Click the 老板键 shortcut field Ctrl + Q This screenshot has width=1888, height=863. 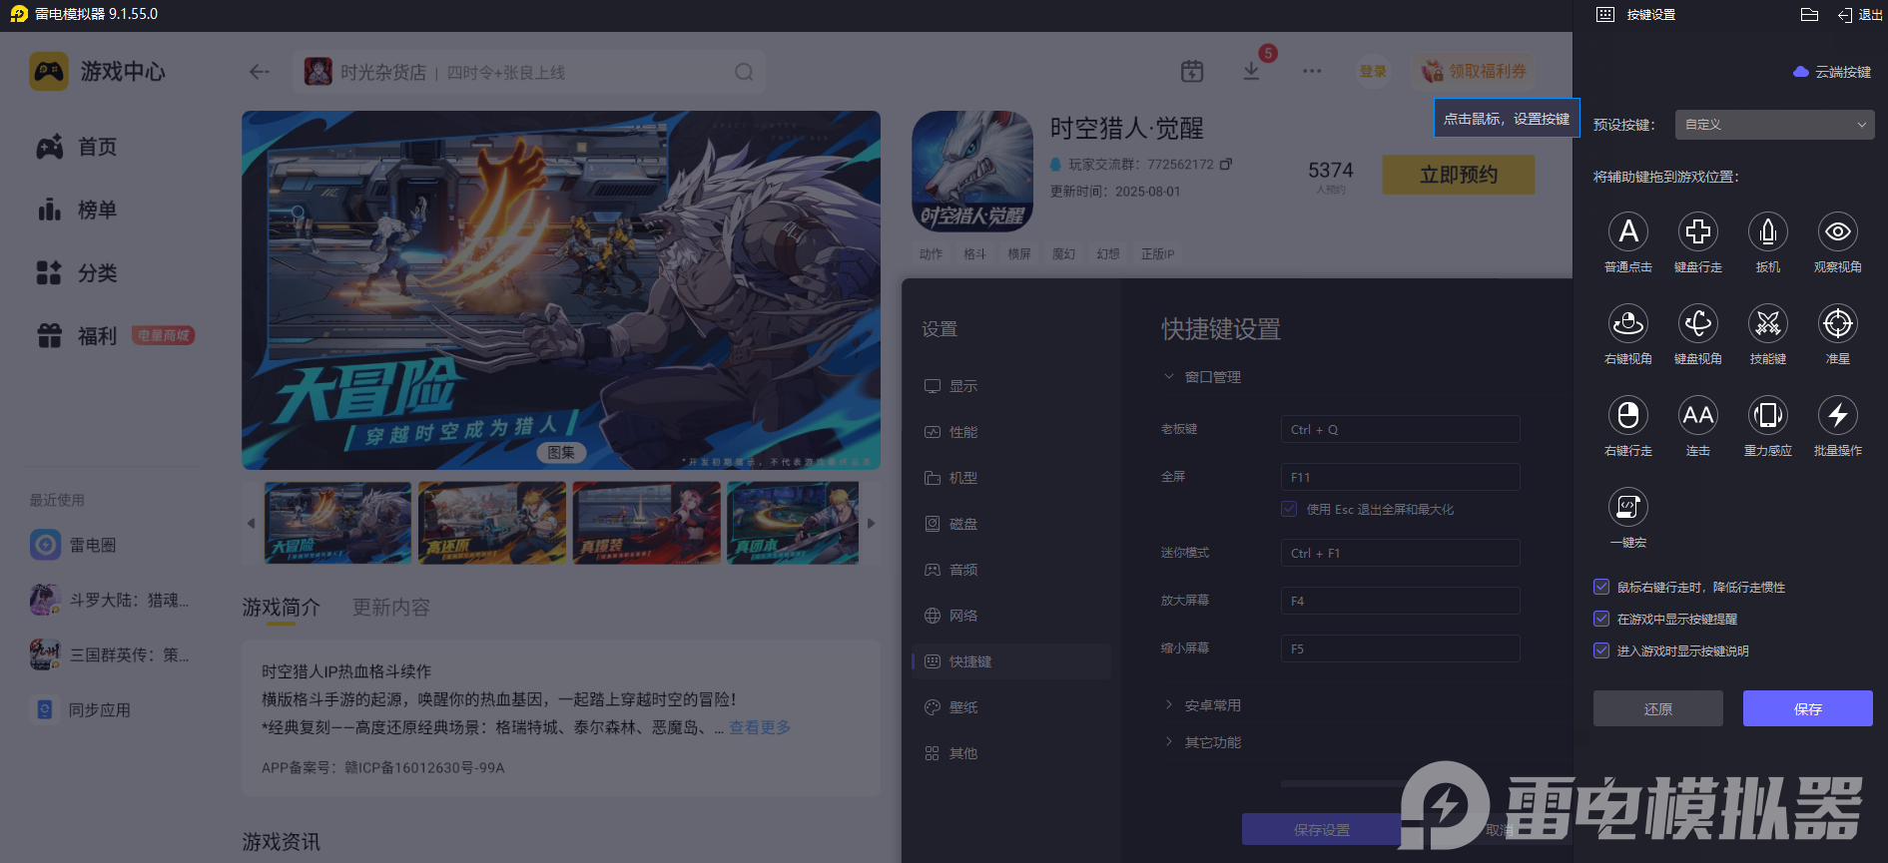[x=1400, y=429]
